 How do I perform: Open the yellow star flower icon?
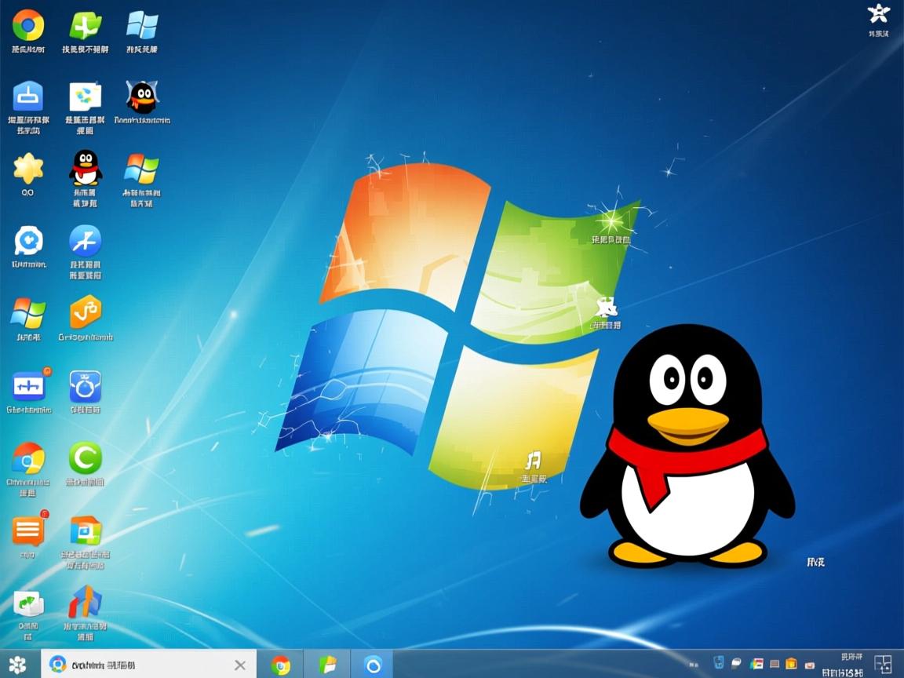(x=28, y=168)
